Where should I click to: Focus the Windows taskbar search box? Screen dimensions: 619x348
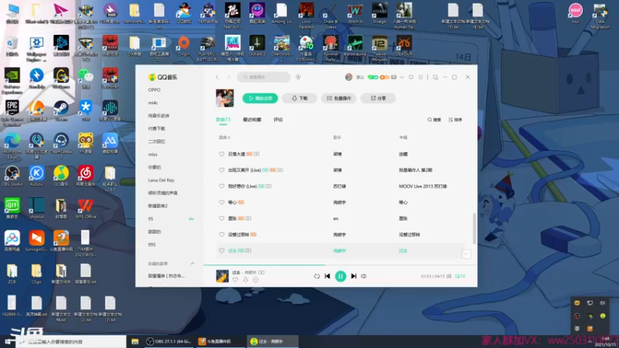[x=71, y=341]
